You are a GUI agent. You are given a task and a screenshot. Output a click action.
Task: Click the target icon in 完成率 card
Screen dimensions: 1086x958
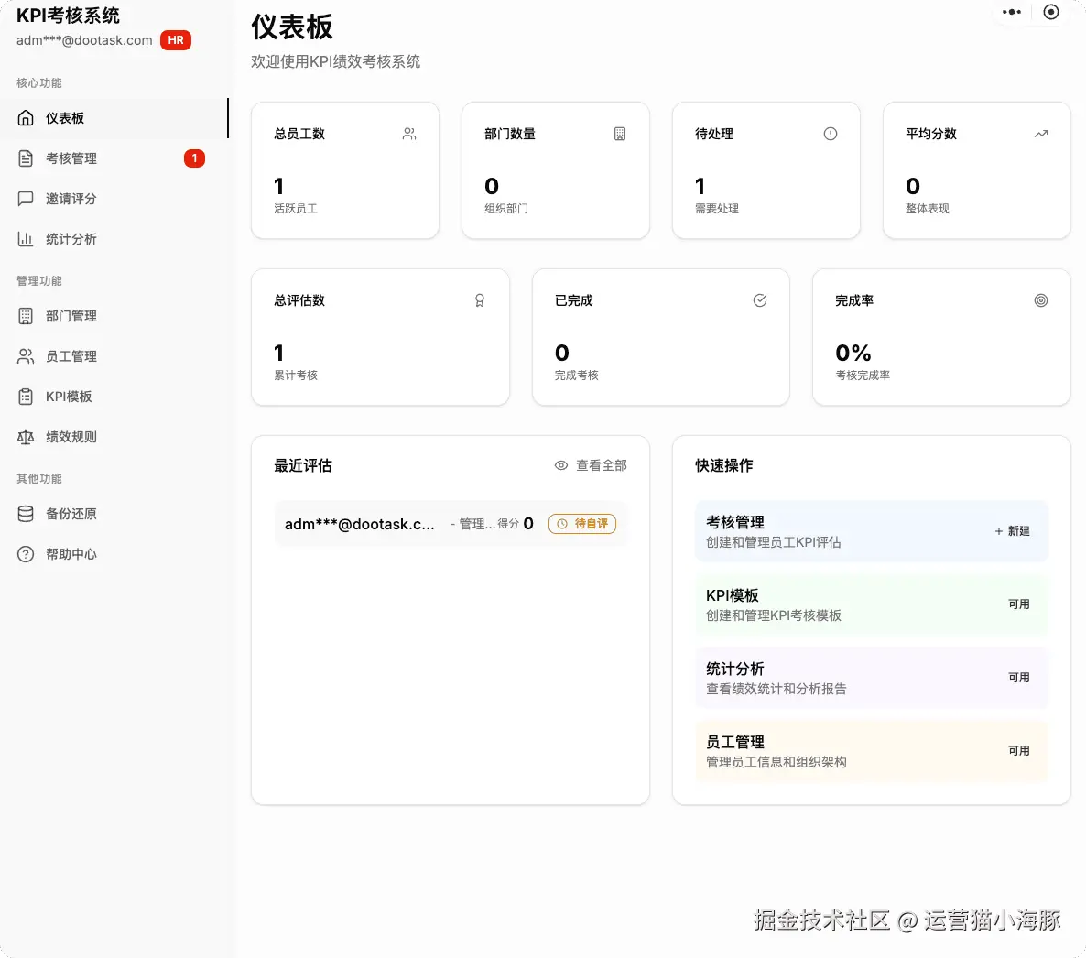[x=1041, y=300]
